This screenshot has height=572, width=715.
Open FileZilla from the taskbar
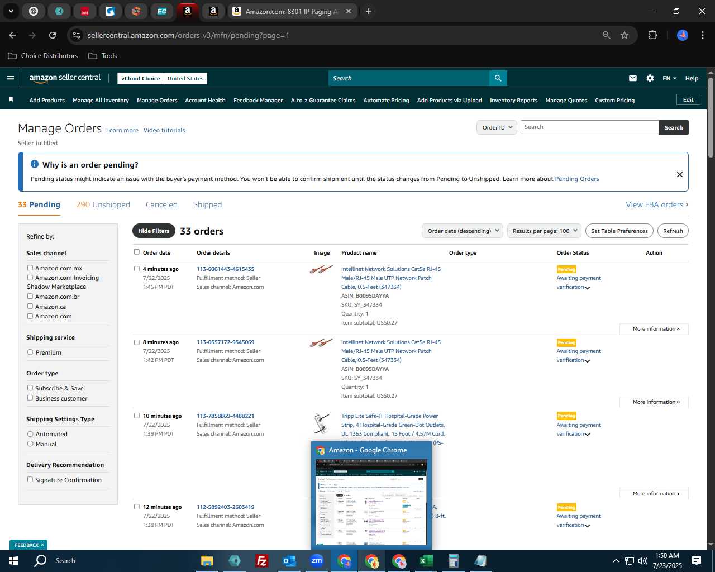click(261, 561)
